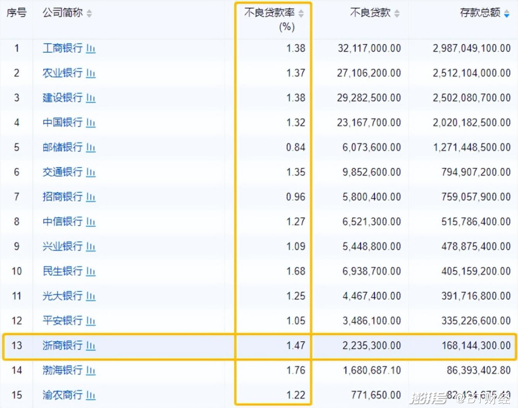Viewport: 518px width, 408px height.
Task: Open chart icon next to 工商银行
Action: (91, 48)
